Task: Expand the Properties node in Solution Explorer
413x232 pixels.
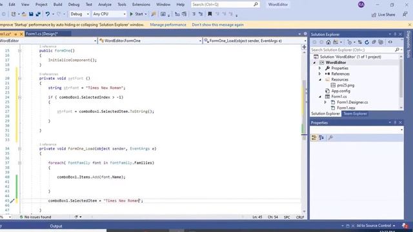Action: [320, 68]
